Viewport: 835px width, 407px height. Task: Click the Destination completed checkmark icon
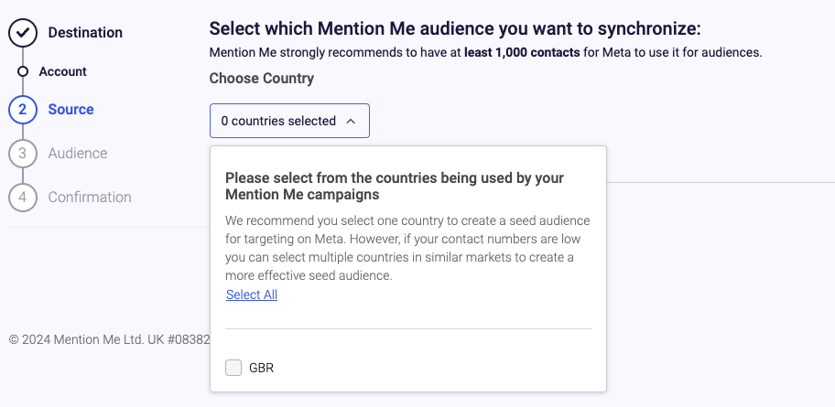click(22, 32)
